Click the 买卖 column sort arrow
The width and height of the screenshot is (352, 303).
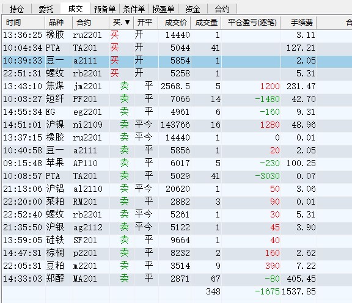(x=127, y=22)
